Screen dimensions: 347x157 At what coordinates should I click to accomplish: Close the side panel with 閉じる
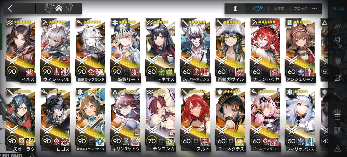click(339, 9)
